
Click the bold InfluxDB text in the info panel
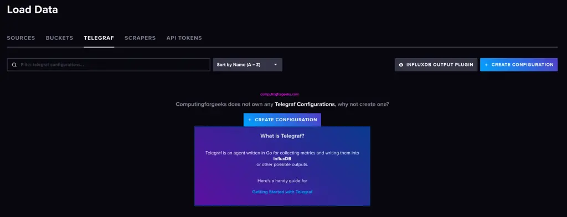(x=282, y=159)
